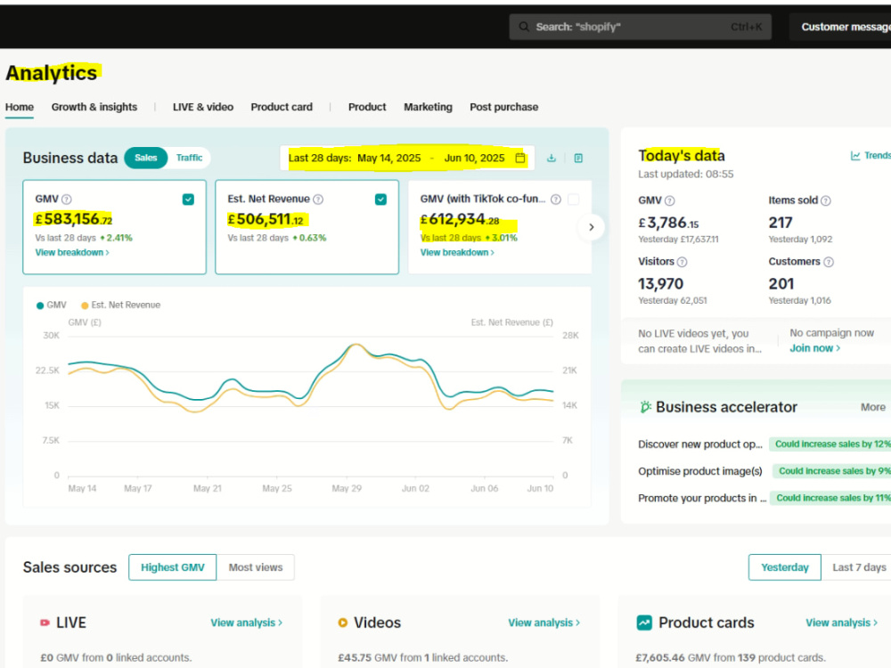Click the LIVE camera icon

pos(45,623)
